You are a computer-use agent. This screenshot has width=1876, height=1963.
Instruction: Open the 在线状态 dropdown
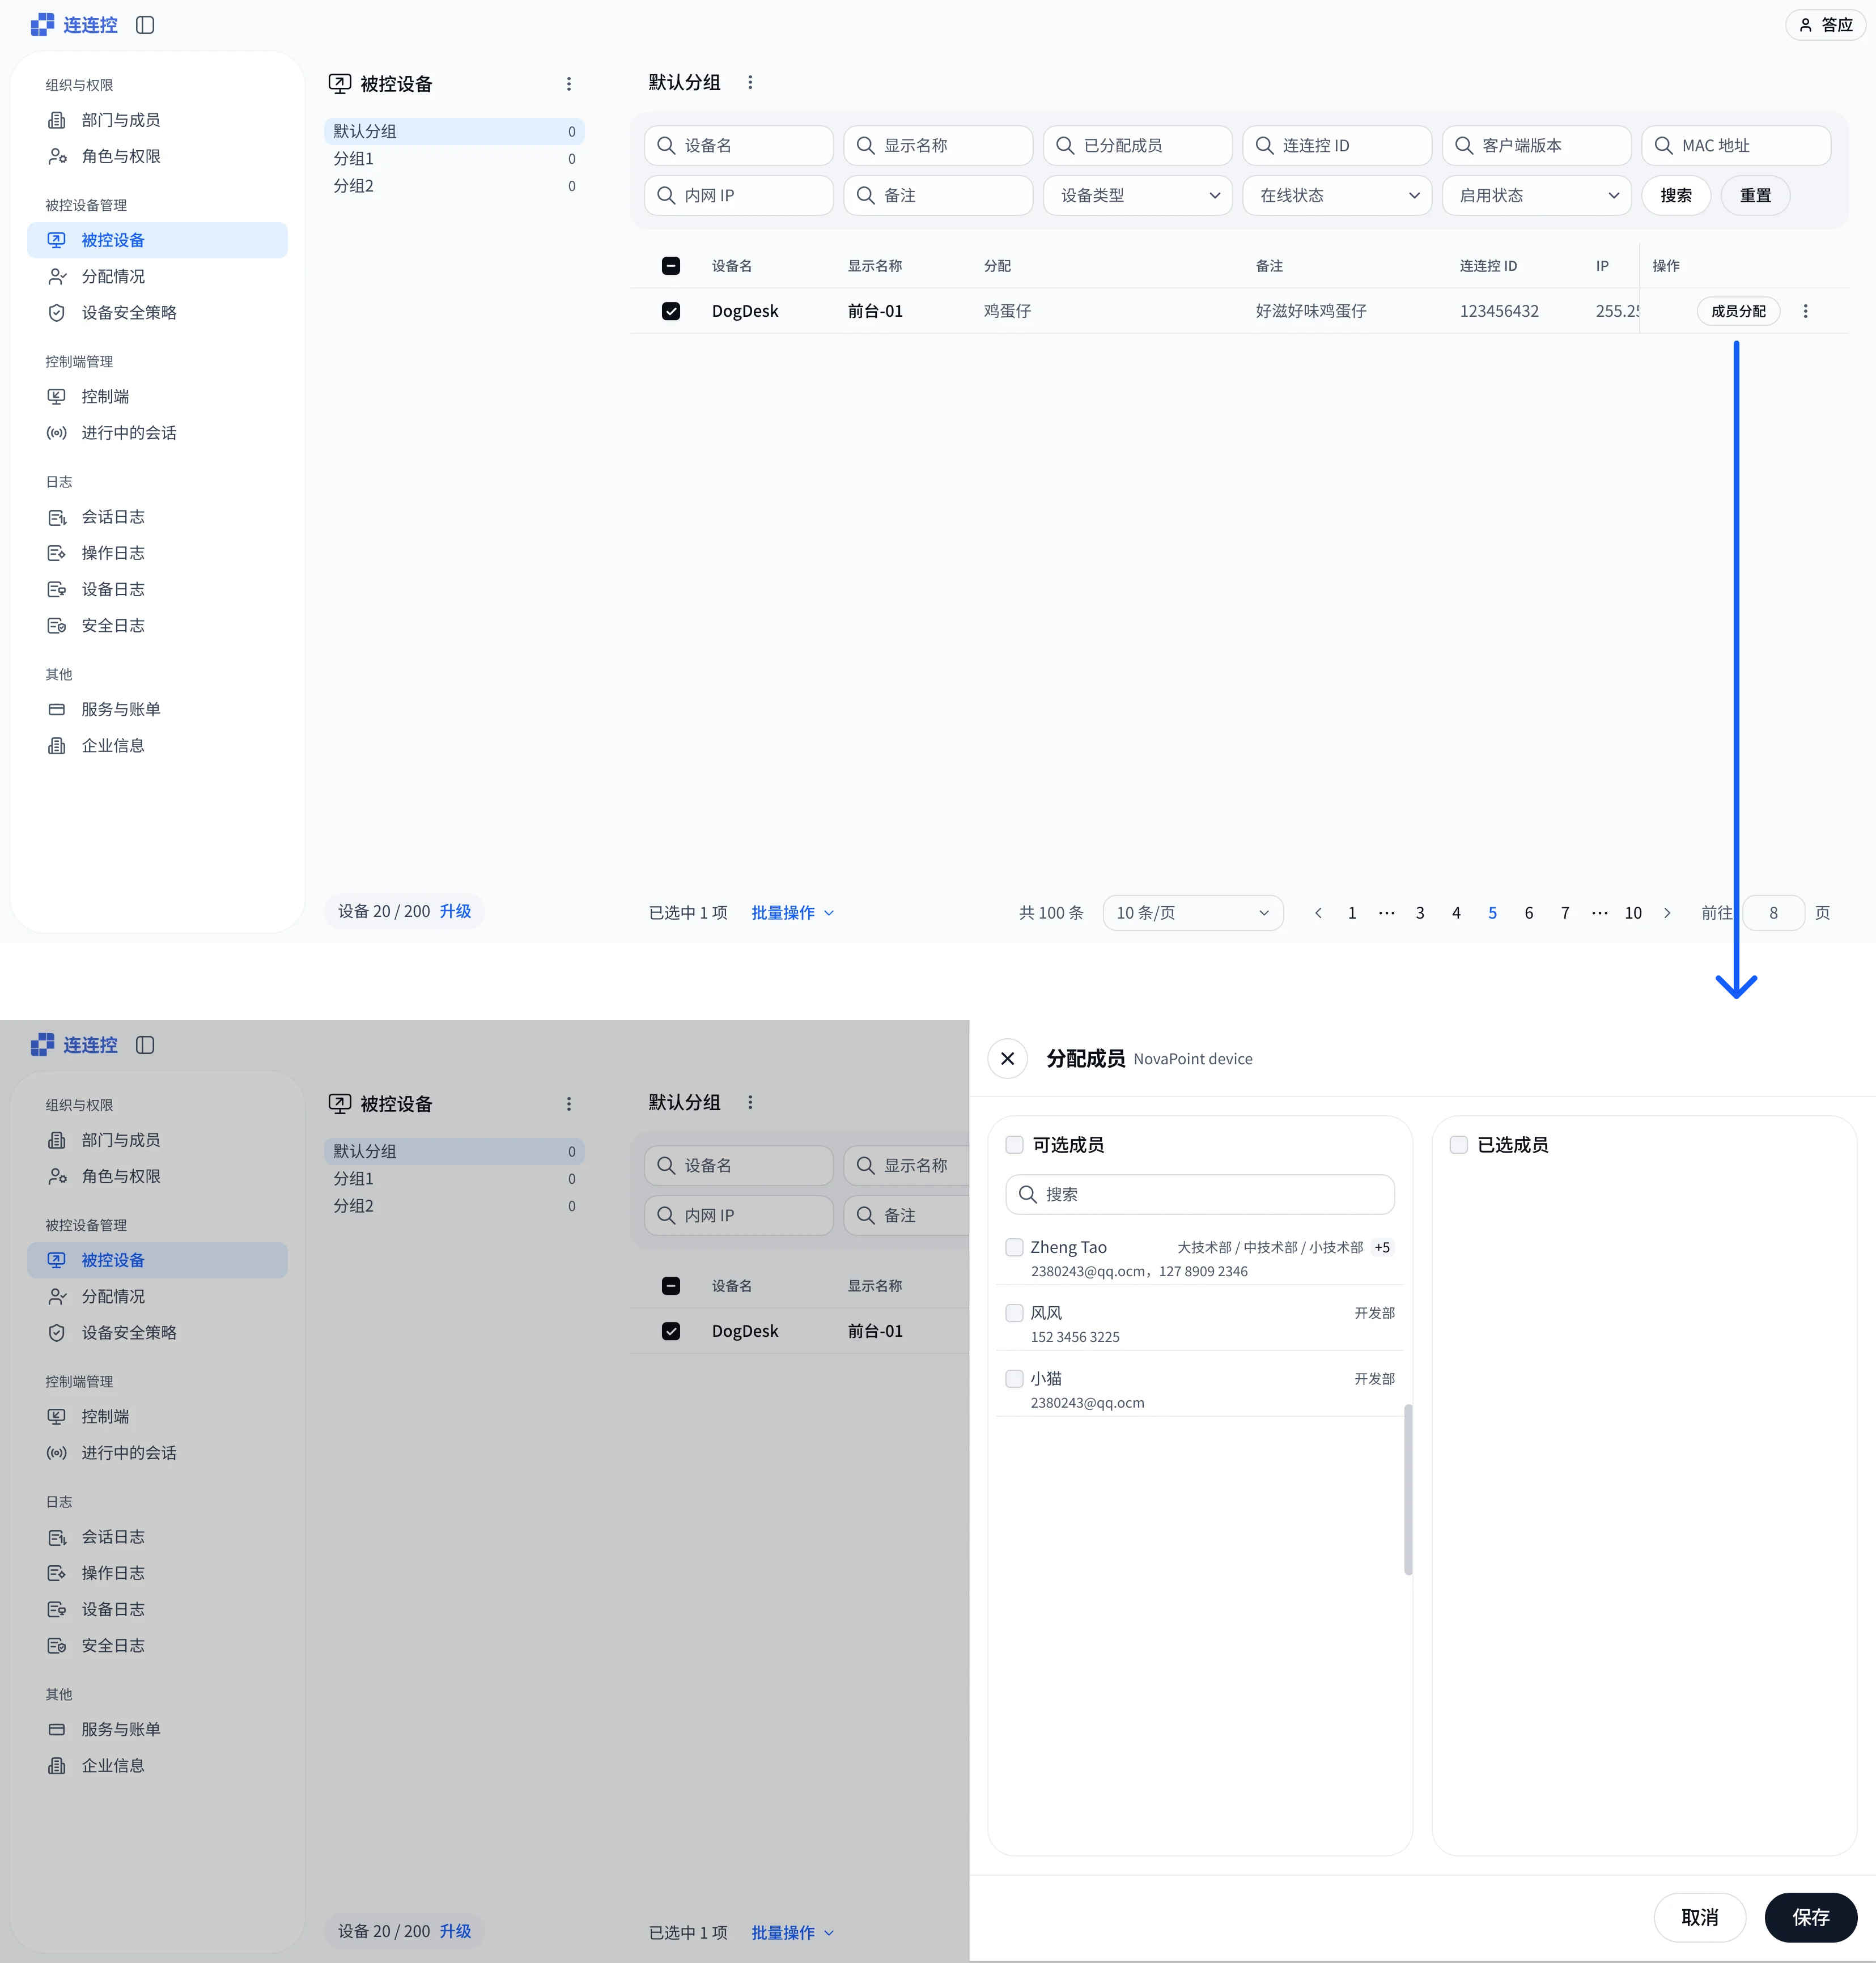[x=1336, y=195]
